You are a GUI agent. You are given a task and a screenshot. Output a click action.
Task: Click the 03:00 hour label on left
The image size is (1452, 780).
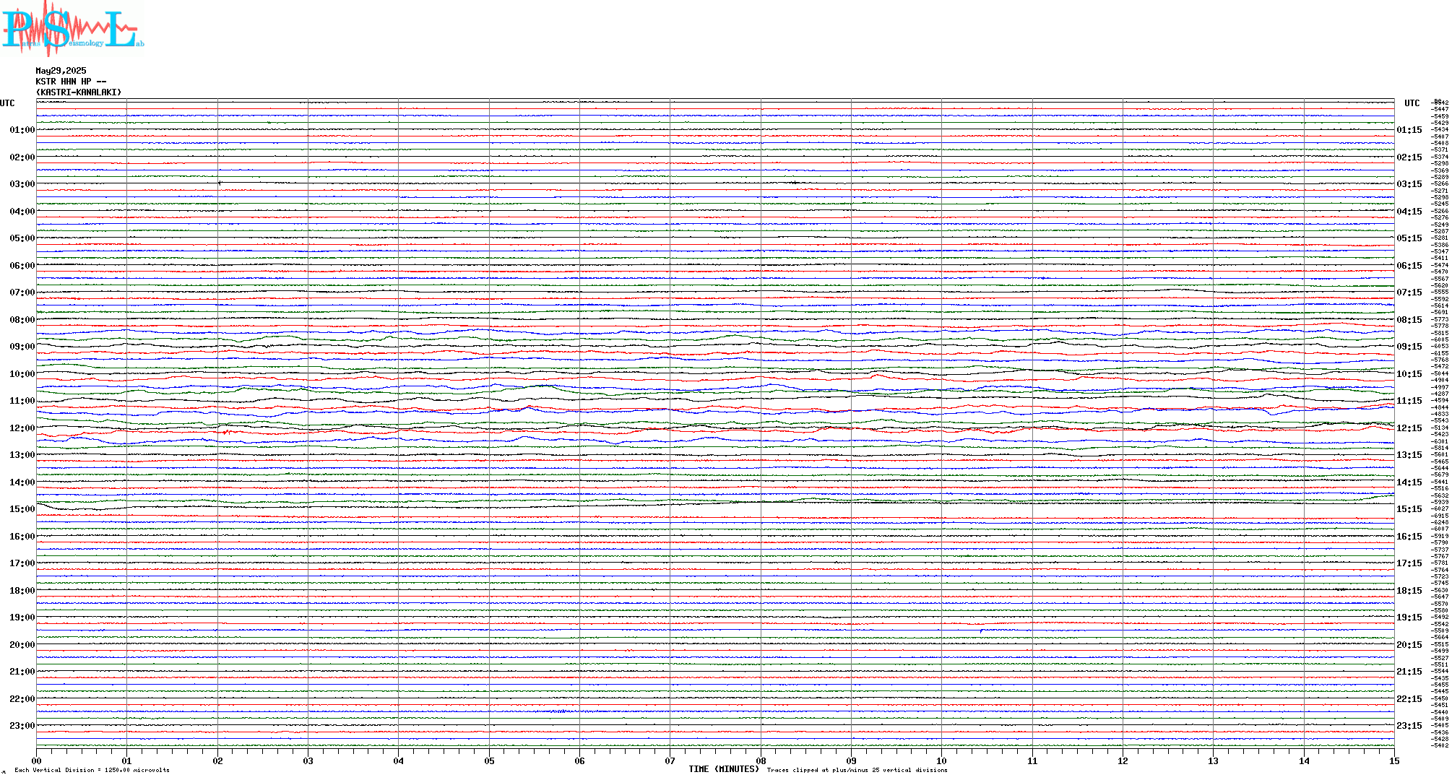point(22,184)
